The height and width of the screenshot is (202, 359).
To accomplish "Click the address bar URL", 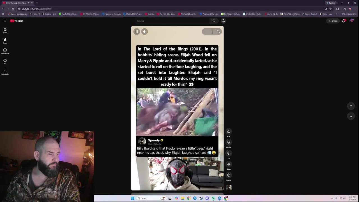I will point(37,9).
